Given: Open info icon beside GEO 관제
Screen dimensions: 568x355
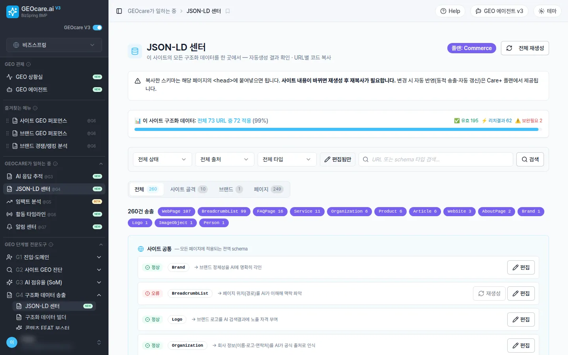Looking at the screenshot, I should (28, 64).
